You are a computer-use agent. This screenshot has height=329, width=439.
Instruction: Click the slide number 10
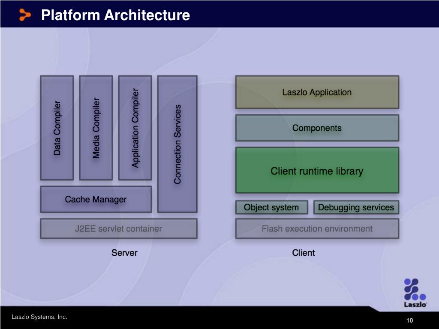coord(409,320)
